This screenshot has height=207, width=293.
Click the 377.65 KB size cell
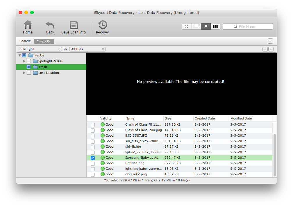(x=172, y=163)
